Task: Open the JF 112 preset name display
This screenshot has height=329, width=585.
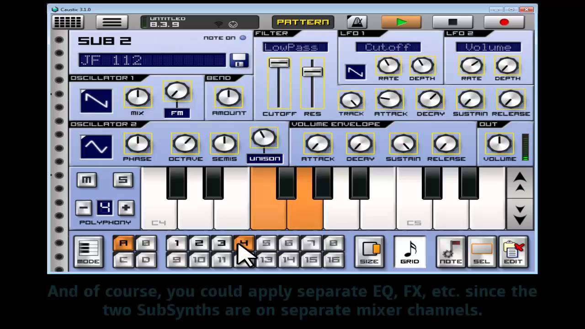Action: [153, 60]
